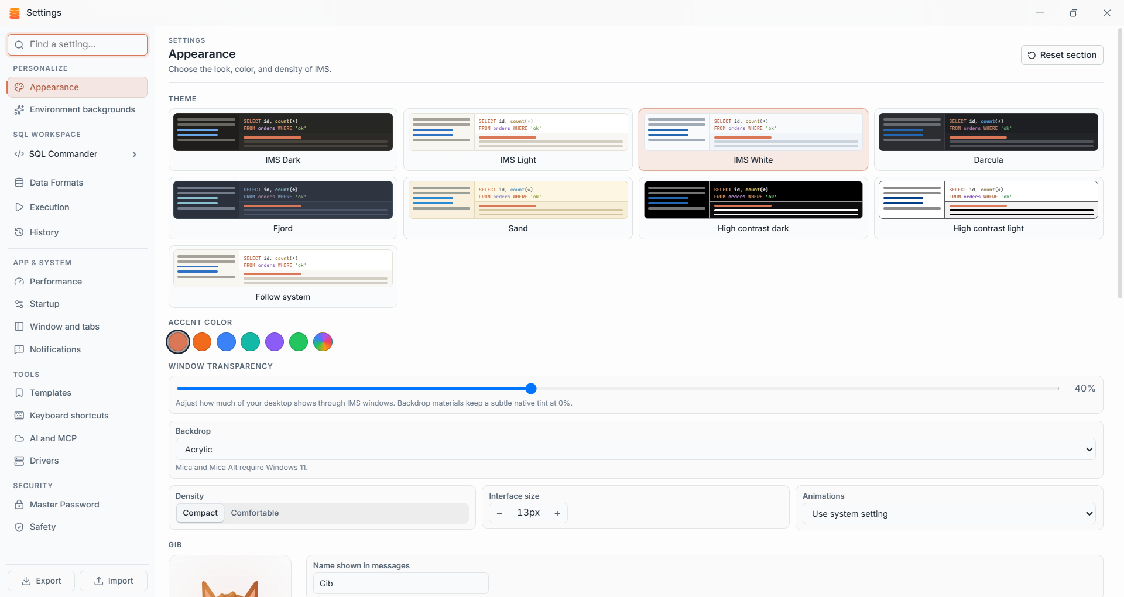Image resolution: width=1124 pixels, height=597 pixels.
Task: Open Environment backgrounds settings section
Action: pos(77,109)
